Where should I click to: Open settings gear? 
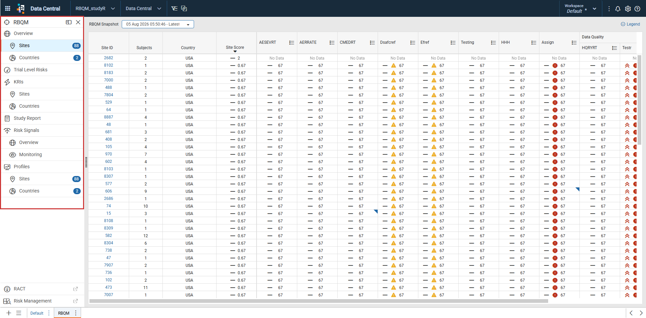[628, 9]
